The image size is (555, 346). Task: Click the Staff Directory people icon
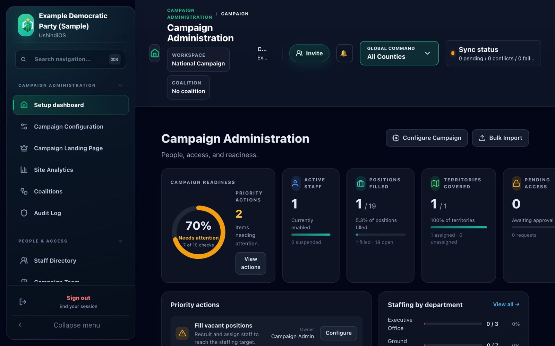pos(24,261)
